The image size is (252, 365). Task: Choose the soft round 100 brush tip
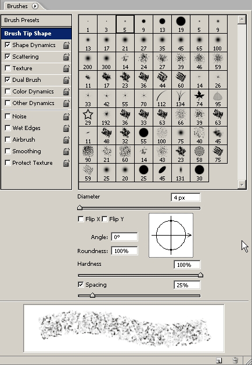tap(218, 42)
